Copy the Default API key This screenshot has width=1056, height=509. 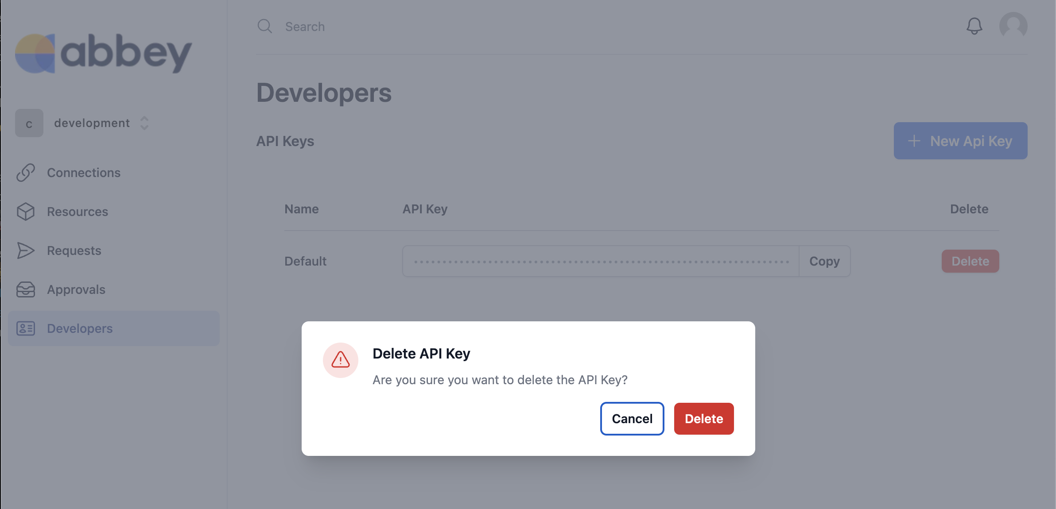coord(824,261)
